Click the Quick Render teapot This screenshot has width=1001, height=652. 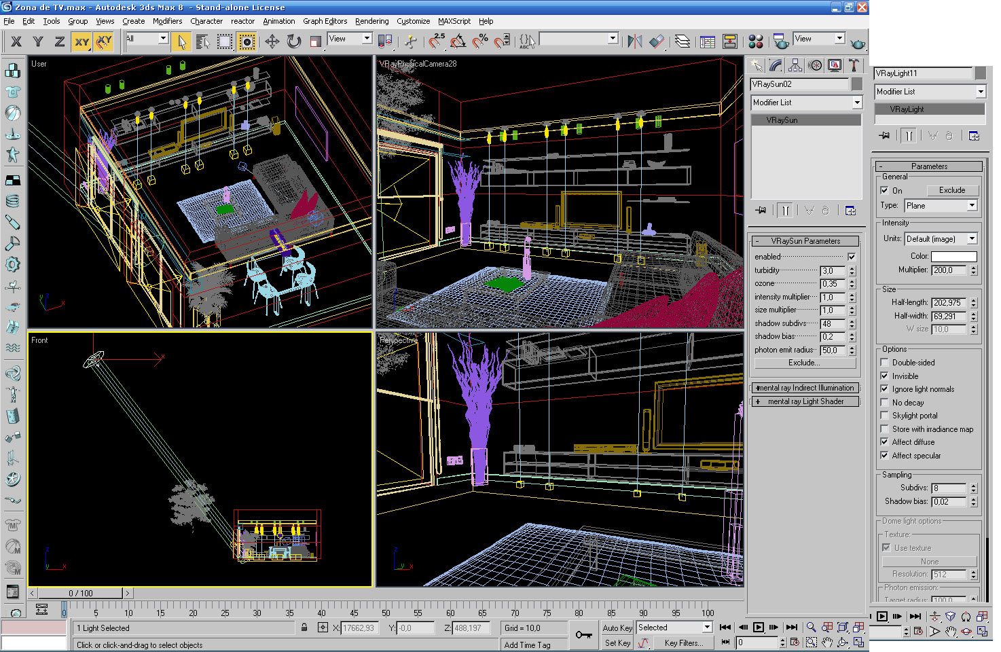click(x=858, y=42)
